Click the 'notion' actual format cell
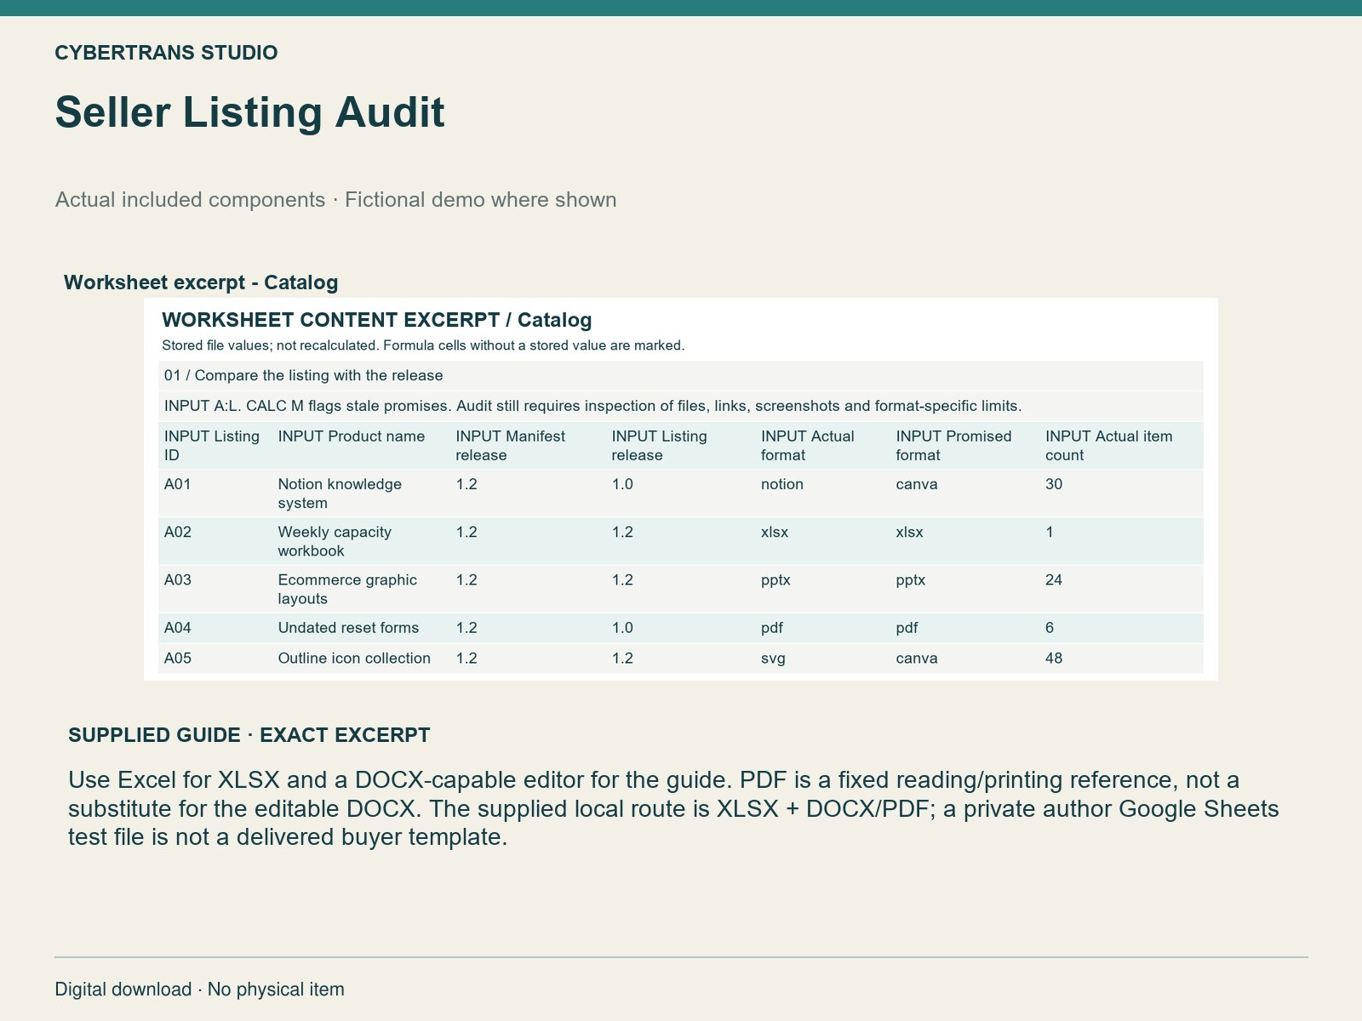The height and width of the screenshot is (1021, 1362). (781, 484)
